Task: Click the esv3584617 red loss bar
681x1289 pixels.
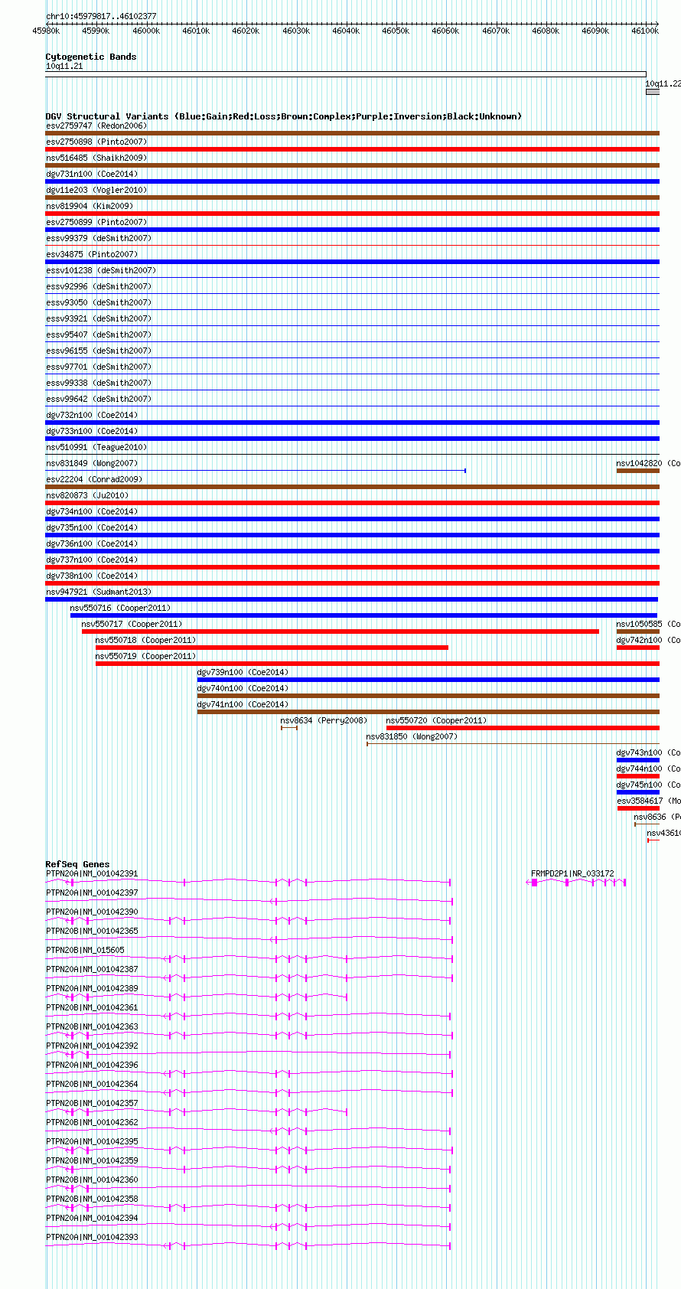Action: point(638,808)
